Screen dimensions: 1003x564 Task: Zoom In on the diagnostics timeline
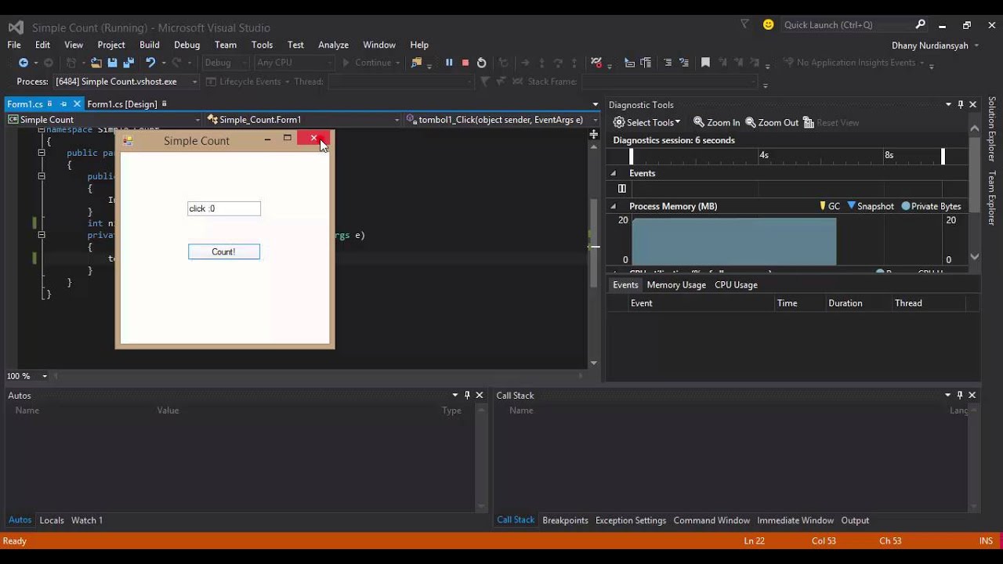pyautogui.click(x=716, y=122)
